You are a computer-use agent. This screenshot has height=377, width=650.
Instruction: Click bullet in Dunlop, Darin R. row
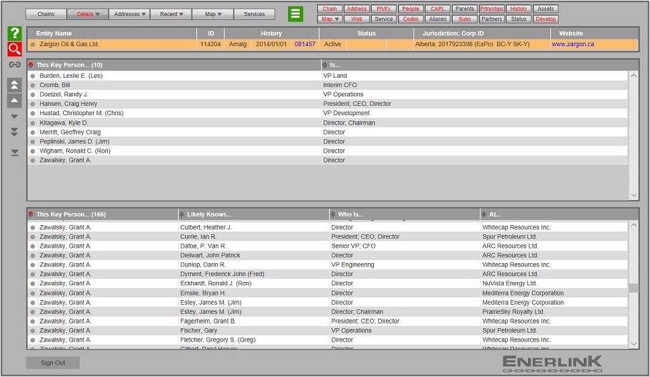coord(33,265)
